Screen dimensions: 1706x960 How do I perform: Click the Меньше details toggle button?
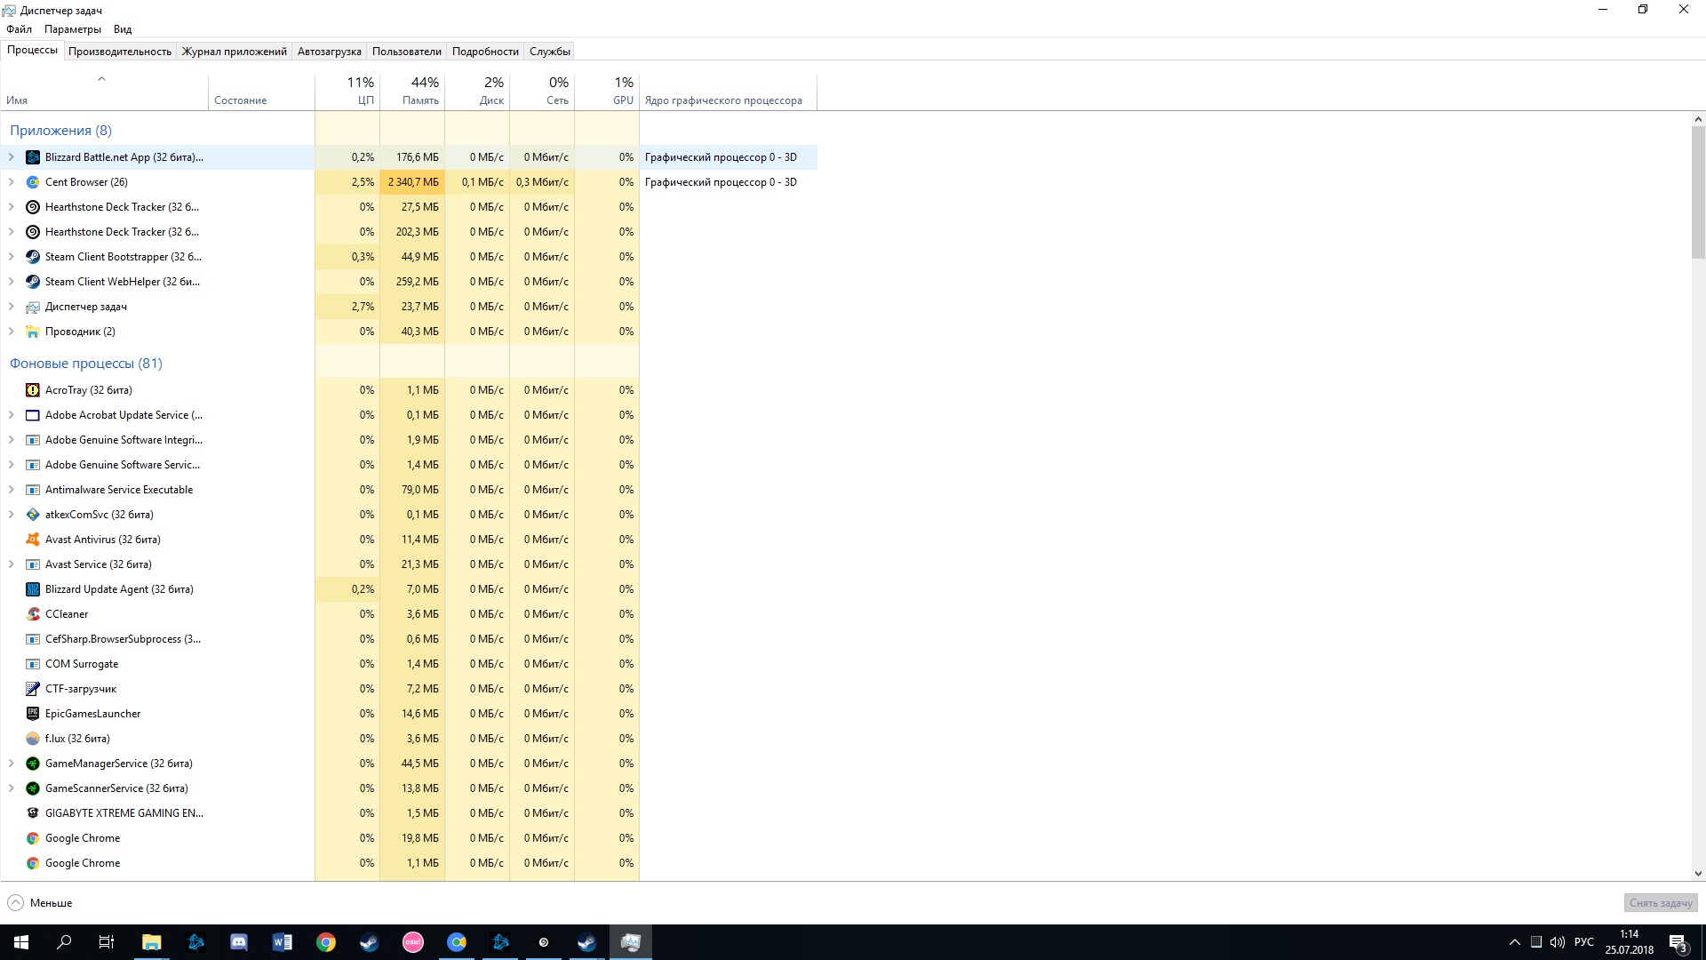pos(40,903)
